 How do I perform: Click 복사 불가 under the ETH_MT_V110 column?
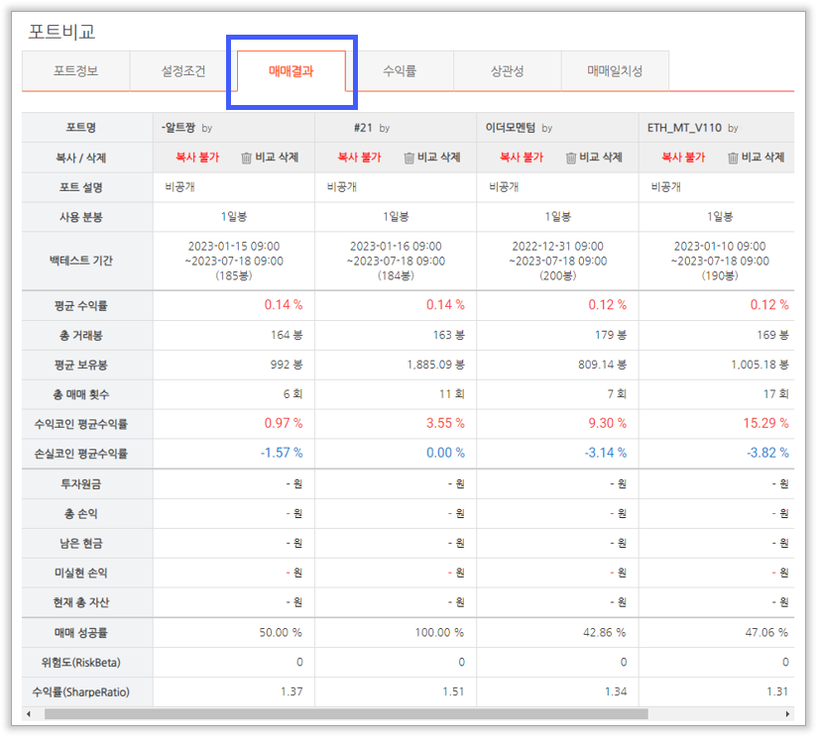point(683,158)
